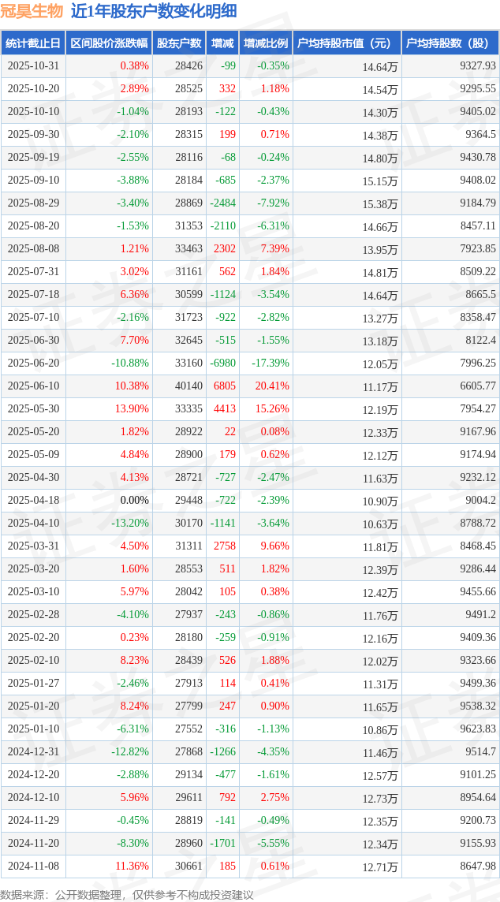The height and width of the screenshot is (902, 500).
Task: Click the 数据来源 footer note
Action: [127, 894]
